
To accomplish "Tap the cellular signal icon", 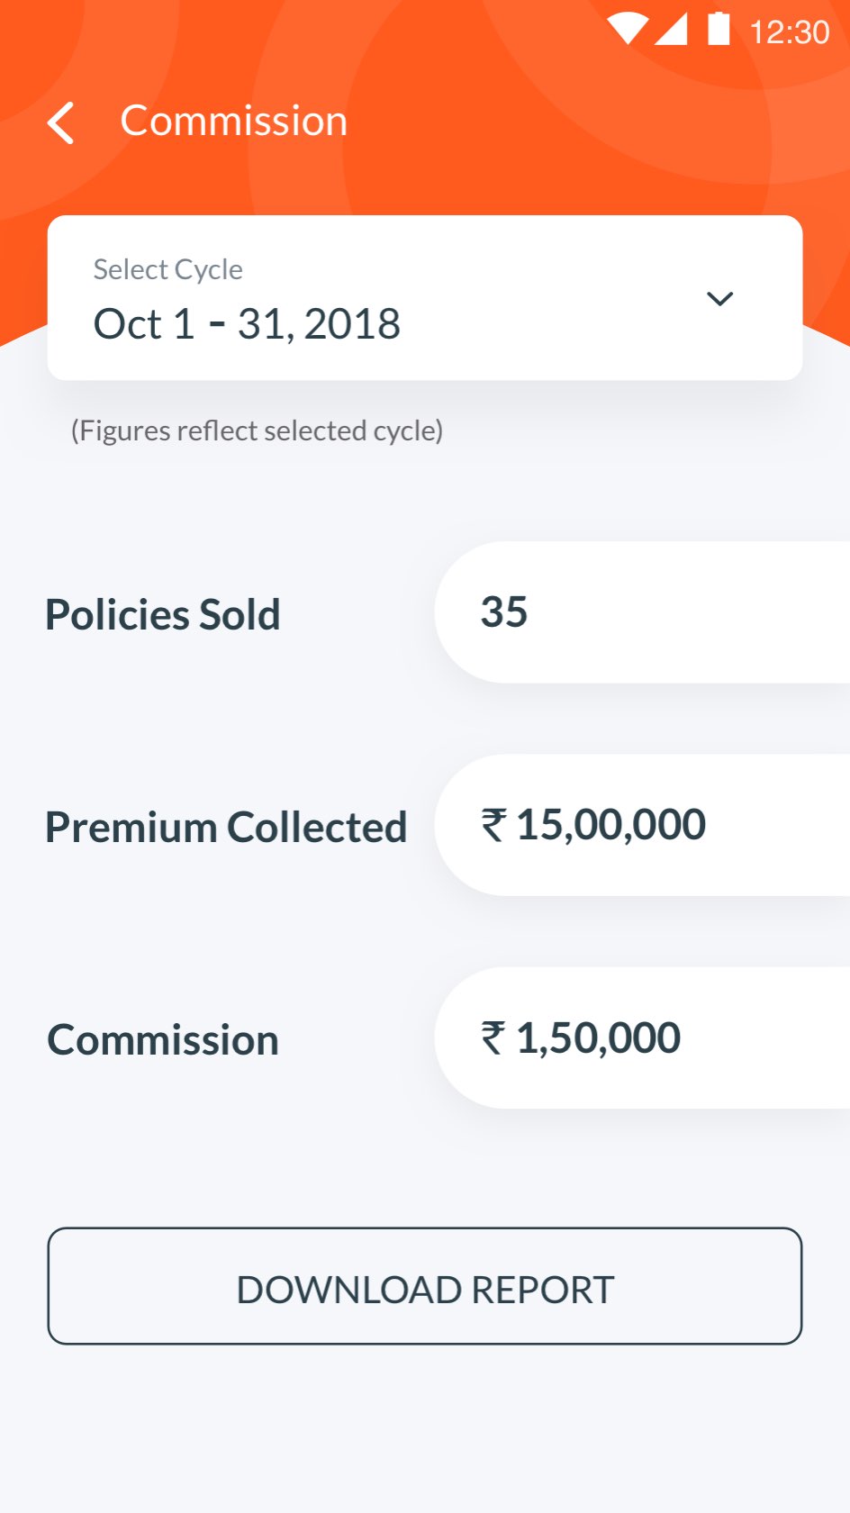I will pos(671,30).
